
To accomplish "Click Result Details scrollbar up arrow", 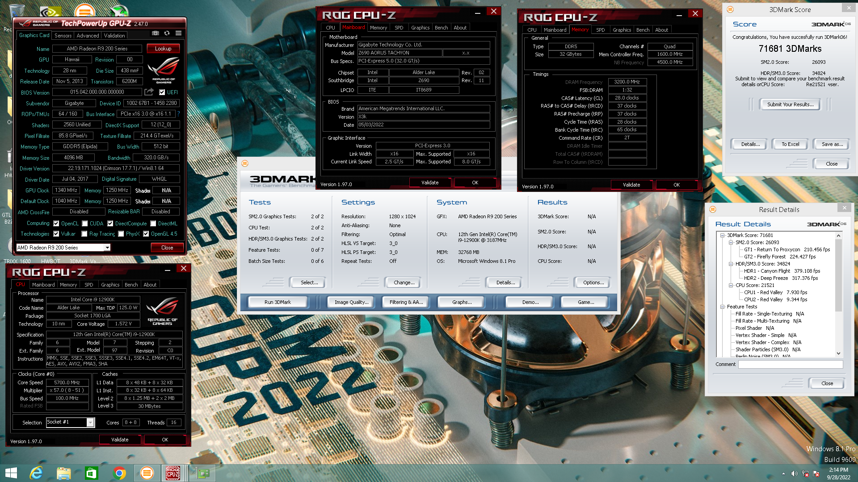I will click(x=839, y=236).
